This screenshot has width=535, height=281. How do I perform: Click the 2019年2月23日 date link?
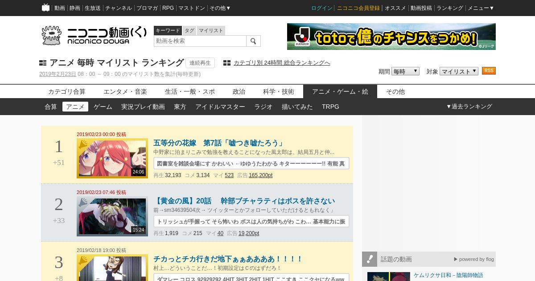[x=58, y=74]
